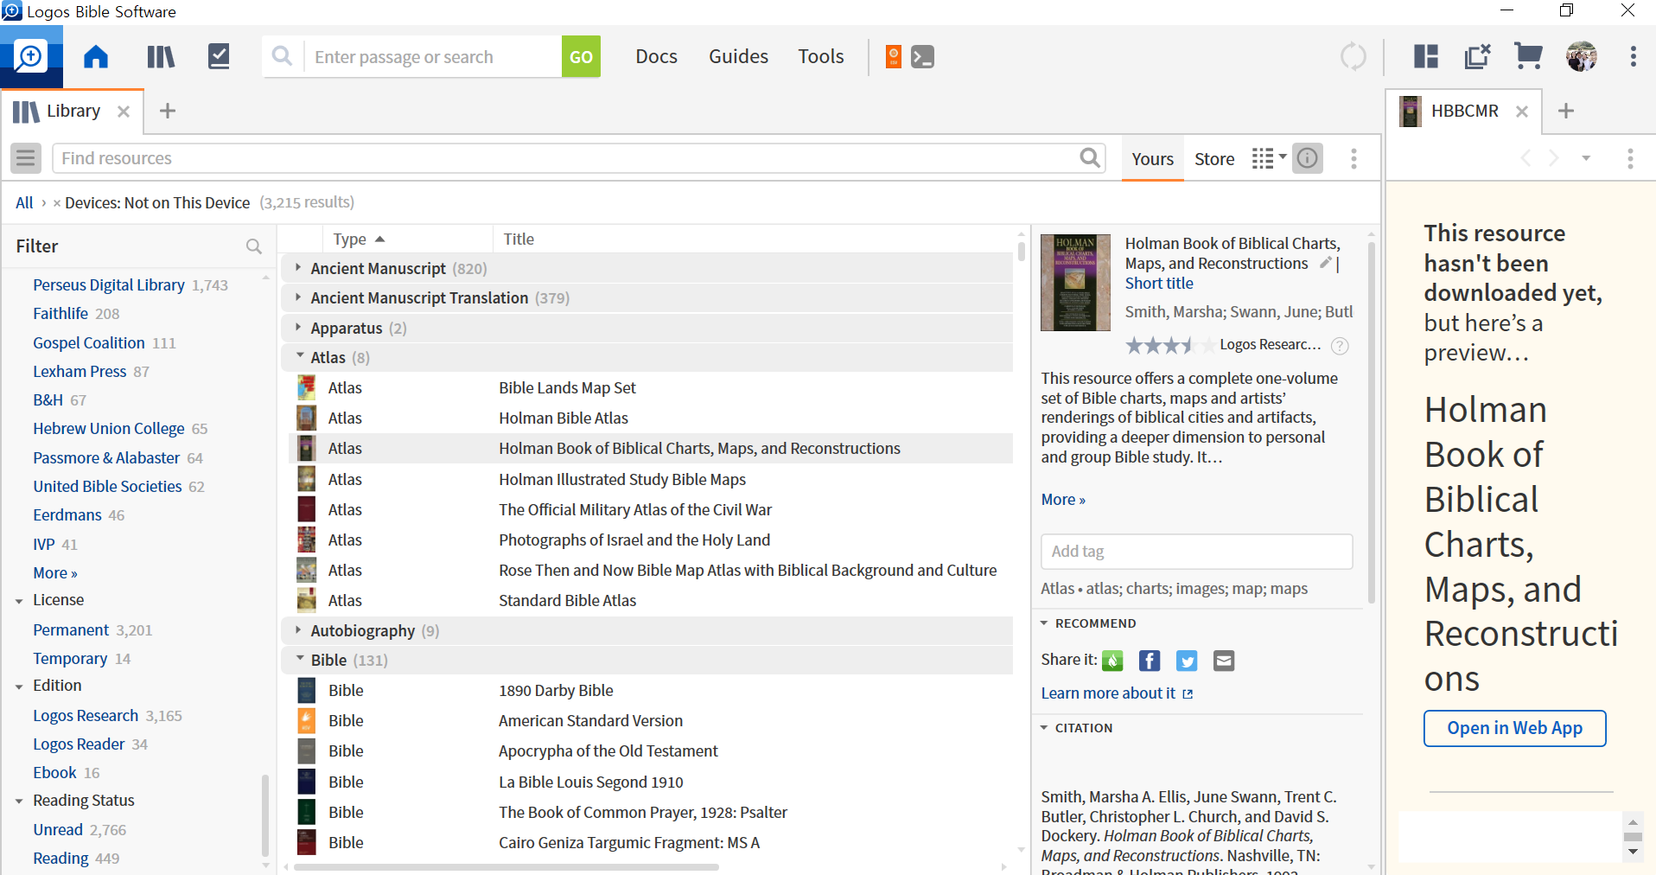Click the green GO button
The width and height of the screenshot is (1656, 875).
(x=581, y=57)
